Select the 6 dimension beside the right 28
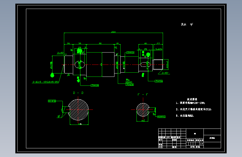 pyautogui.click(x=140, y=49)
